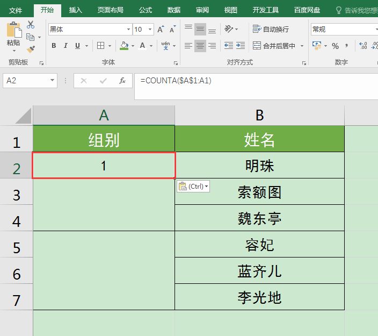Switch to the 插入 tab
This screenshot has width=378, height=336.
(x=76, y=10)
